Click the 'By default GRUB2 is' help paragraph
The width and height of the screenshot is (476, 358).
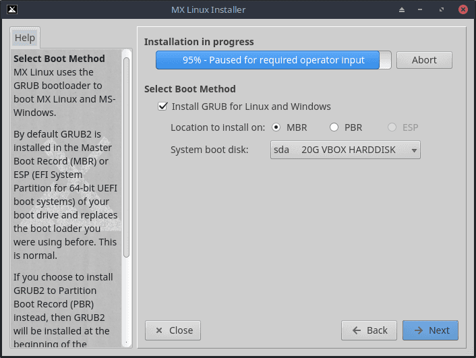pos(65,195)
